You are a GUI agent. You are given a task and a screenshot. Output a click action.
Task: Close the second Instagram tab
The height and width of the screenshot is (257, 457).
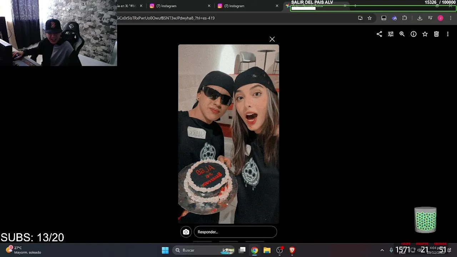(x=277, y=6)
